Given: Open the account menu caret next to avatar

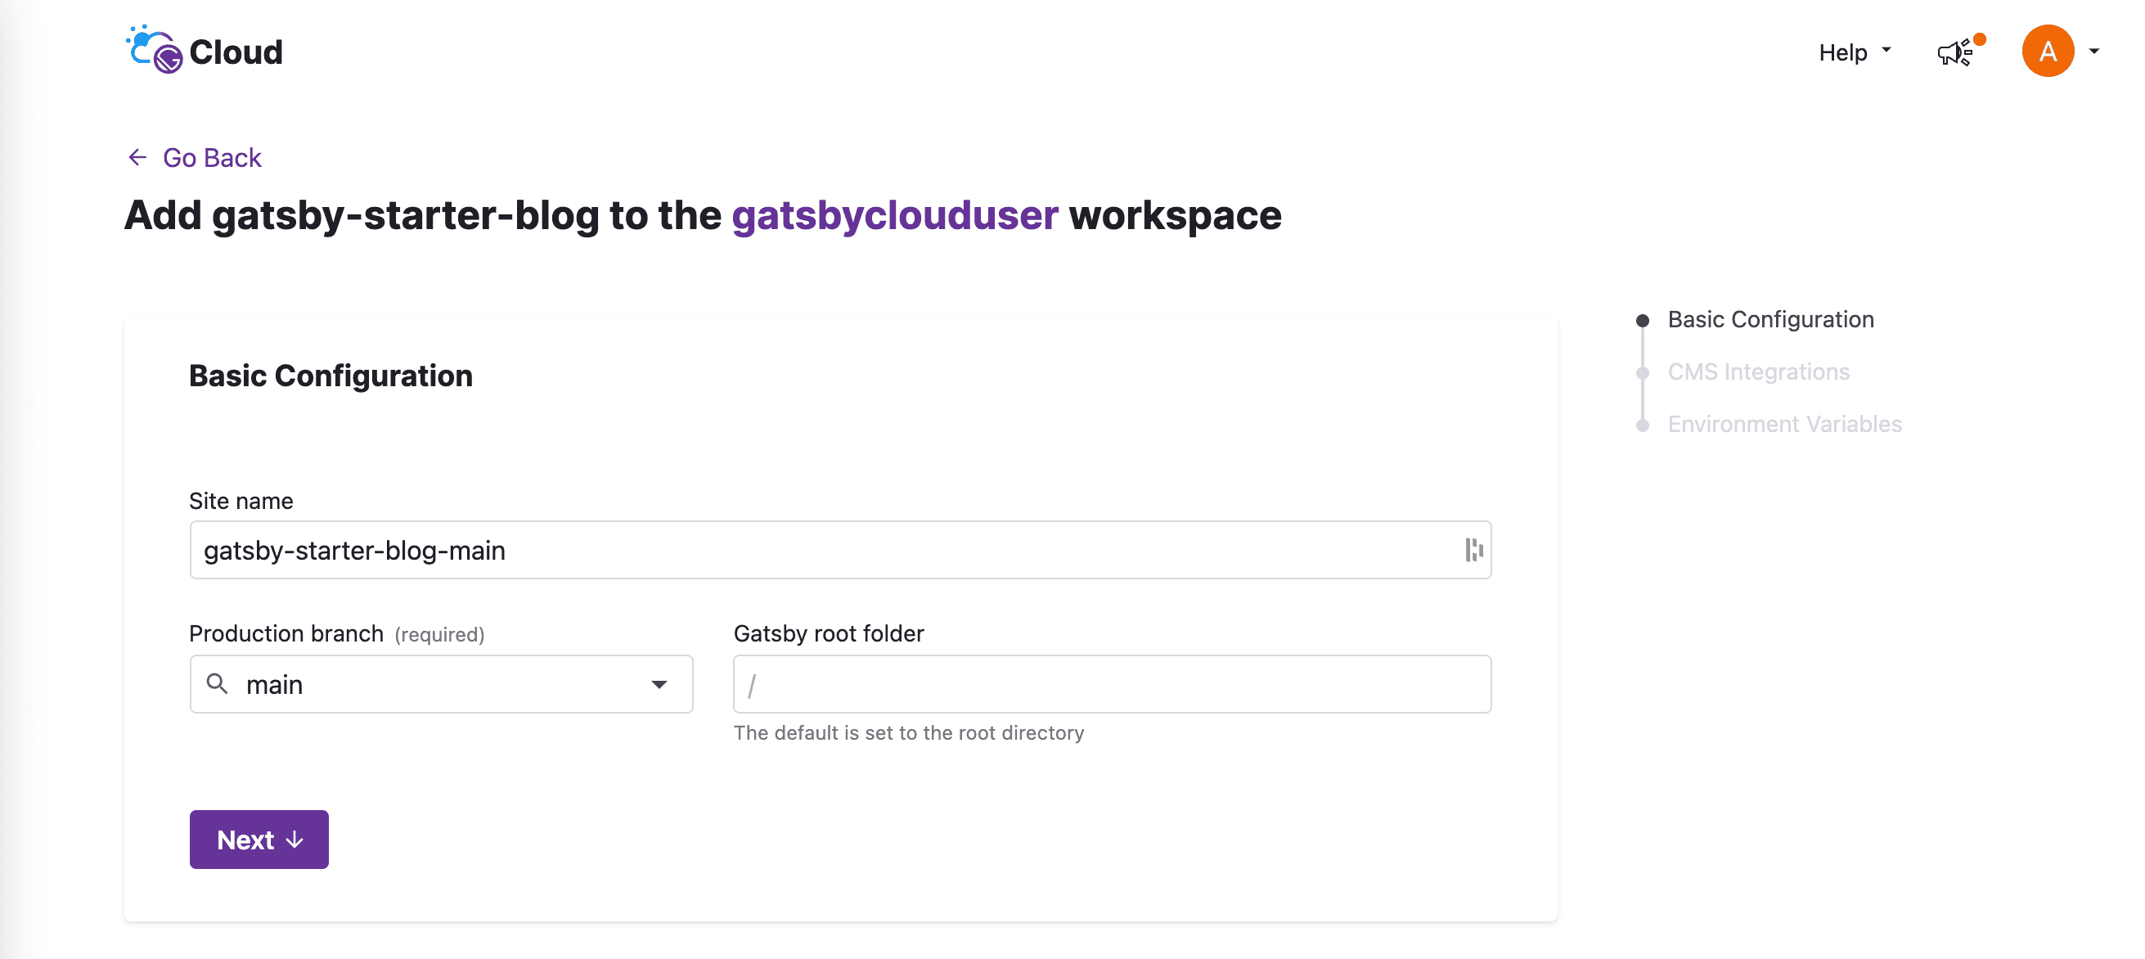Looking at the screenshot, I should click(x=2093, y=52).
